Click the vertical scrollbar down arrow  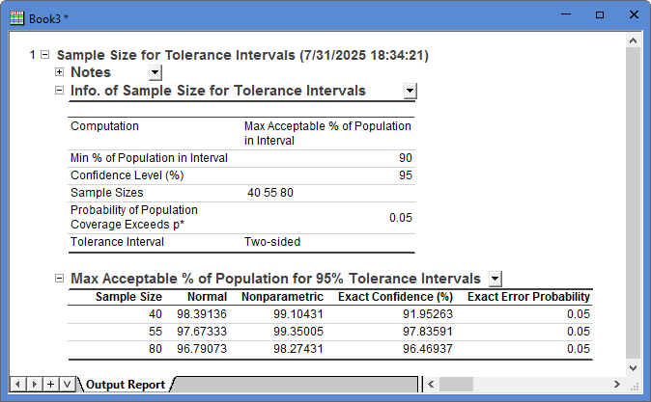[633, 367]
